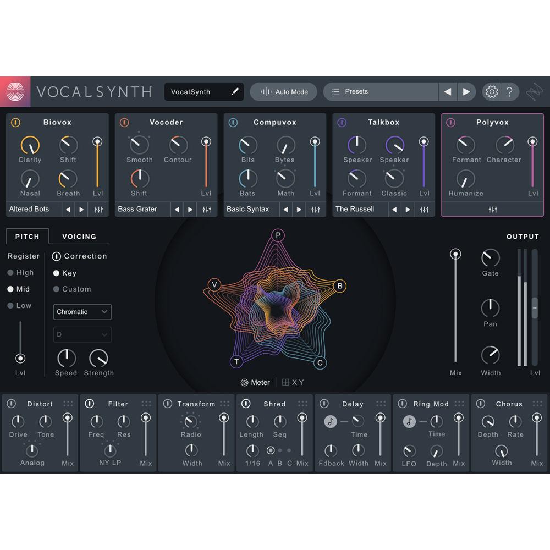Switch to the VOICING tab

(x=79, y=237)
